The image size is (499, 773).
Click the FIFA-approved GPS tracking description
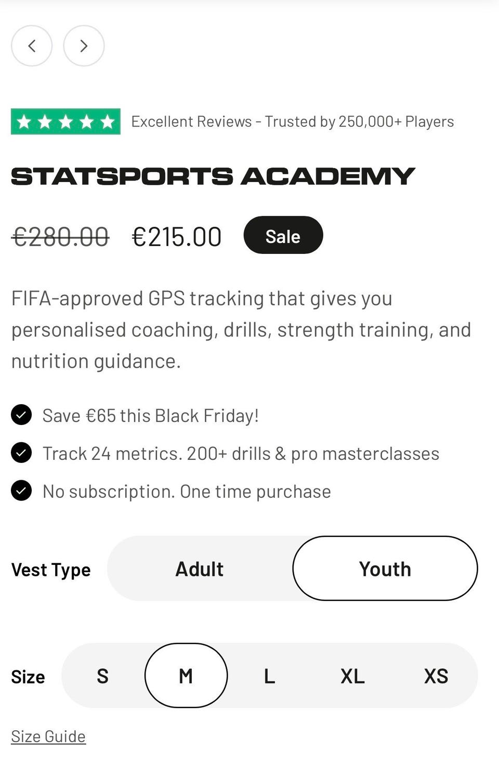pyautogui.click(x=241, y=329)
